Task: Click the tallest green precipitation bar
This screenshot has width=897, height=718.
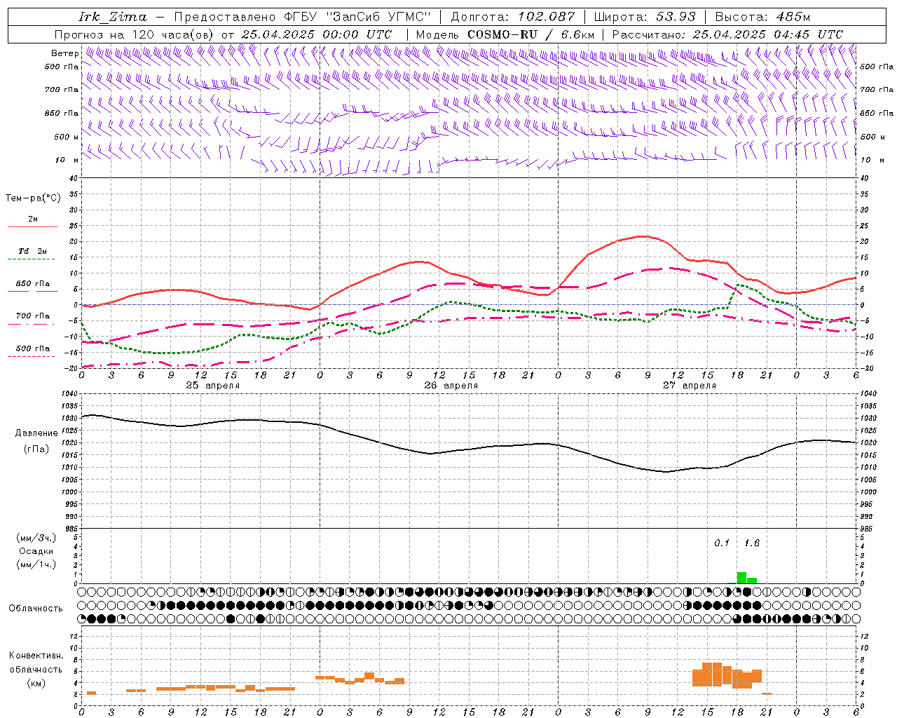Action: click(x=741, y=578)
